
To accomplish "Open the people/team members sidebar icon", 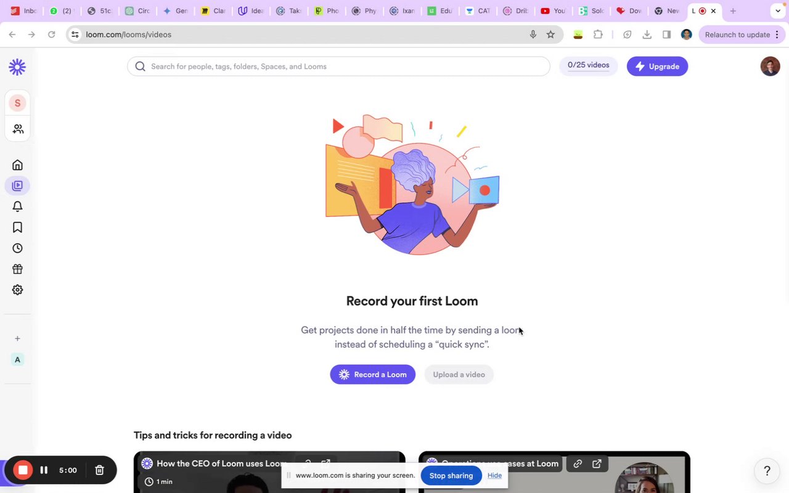I will [x=17, y=129].
